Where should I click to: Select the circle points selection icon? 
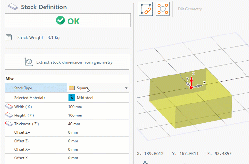pos(163,9)
